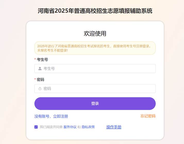
Task: Click the red asterisk beside 密码
Action: [35, 80]
